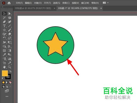The height and width of the screenshot is (103, 137).
Task: Select the Slice tool
Action: (10, 63)
